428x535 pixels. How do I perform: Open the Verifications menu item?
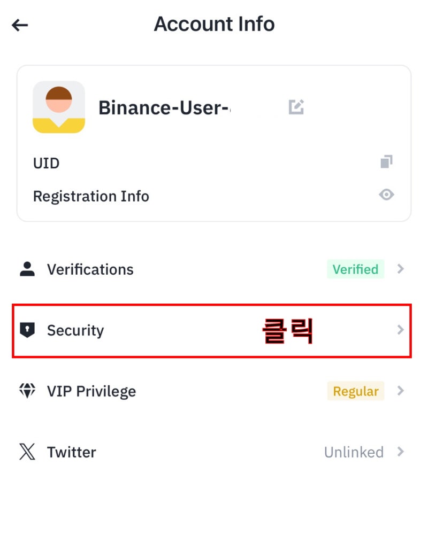pos(212,269)
